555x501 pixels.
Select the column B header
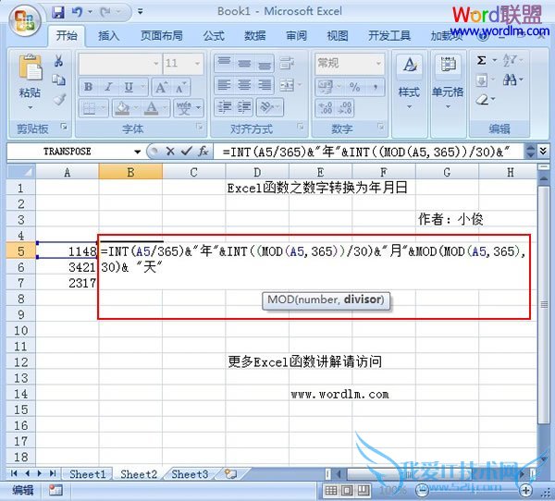pyautogui.click(x=130, y=172)
